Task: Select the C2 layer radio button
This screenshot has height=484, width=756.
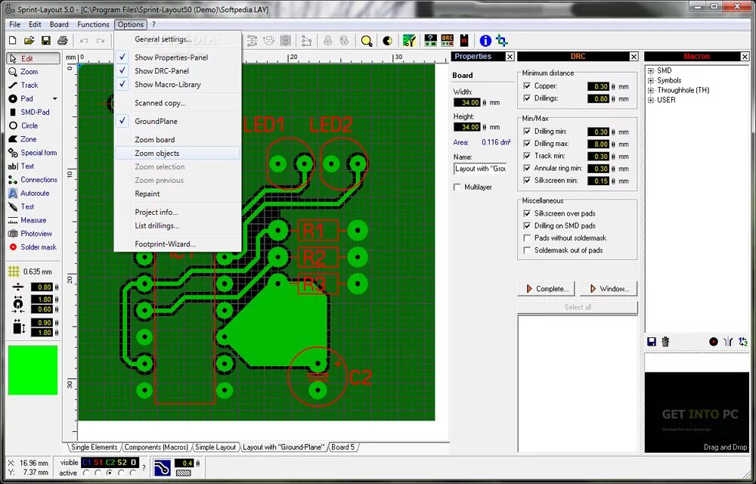Action: [x=109, y=472]
